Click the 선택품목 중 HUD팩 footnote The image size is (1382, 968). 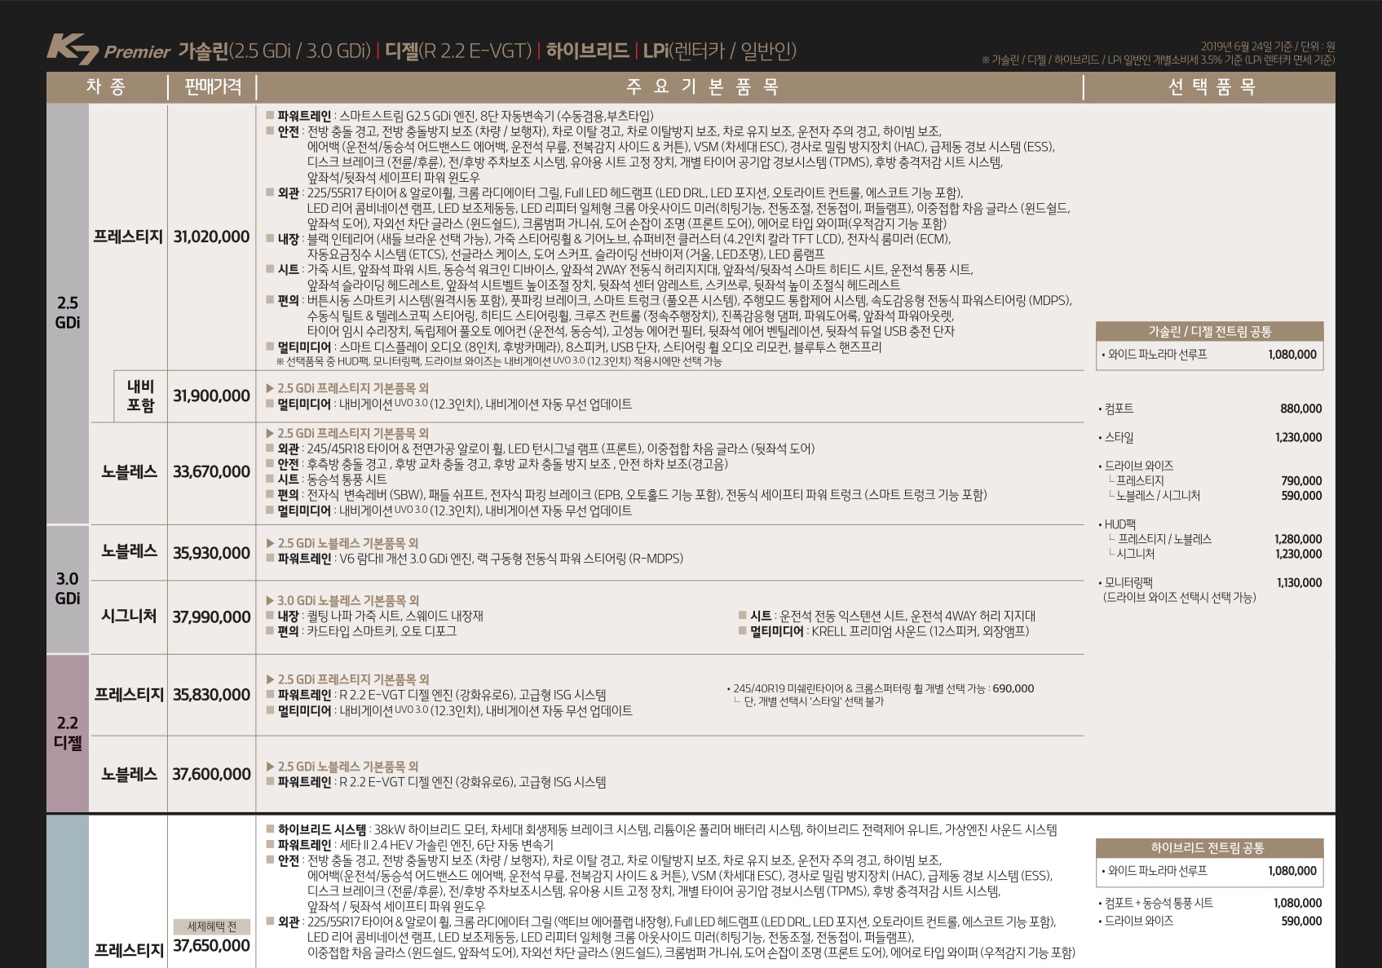[x=499, y=361]
